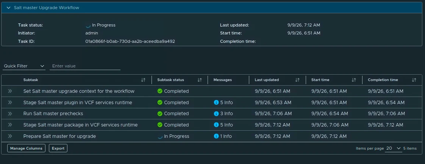
Task: Click info icon for Stage Salt master package row
Action: click(216, 125)
